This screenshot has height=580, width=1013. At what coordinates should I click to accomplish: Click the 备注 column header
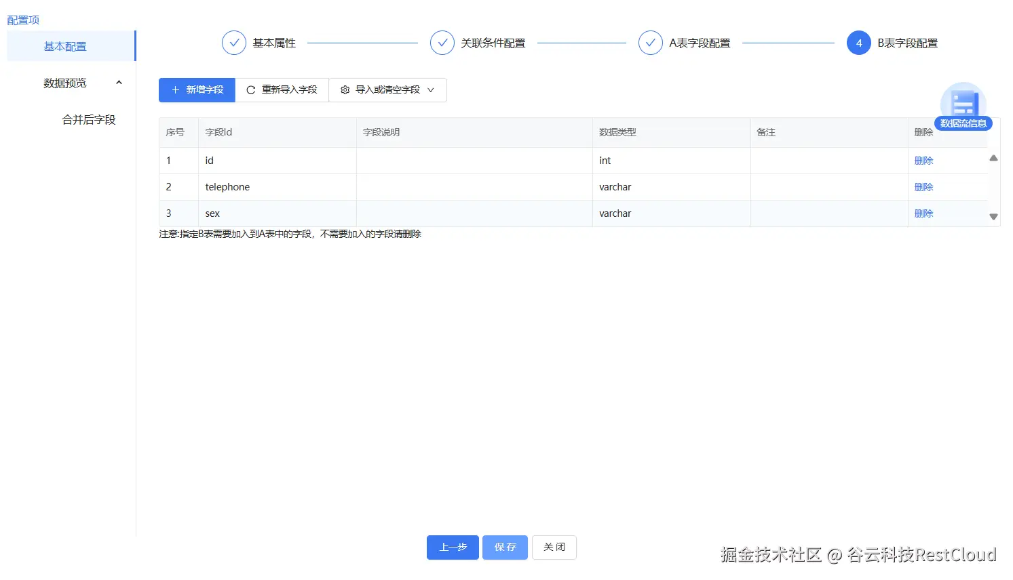pyautogui.click(x=829, y=132)
